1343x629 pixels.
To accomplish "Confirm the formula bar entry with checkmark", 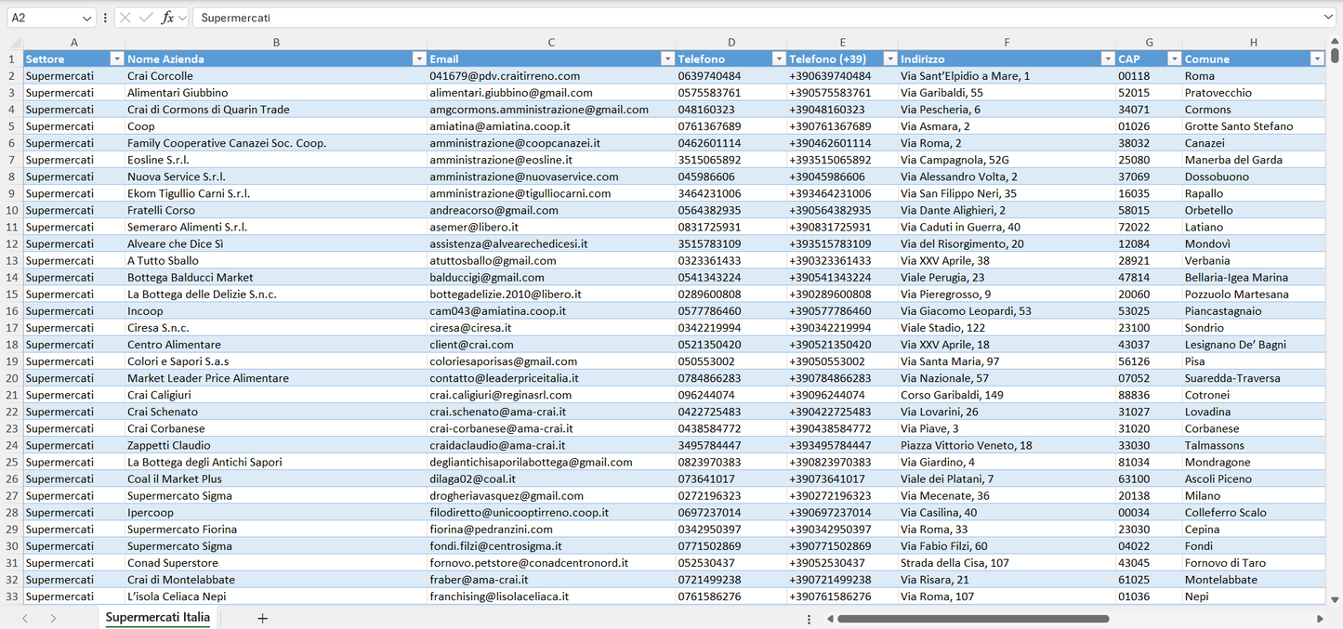I will coord(146,18).
